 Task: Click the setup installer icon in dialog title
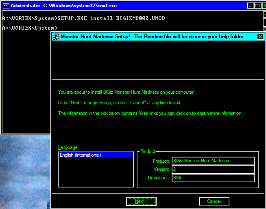(x=56, y=37)
